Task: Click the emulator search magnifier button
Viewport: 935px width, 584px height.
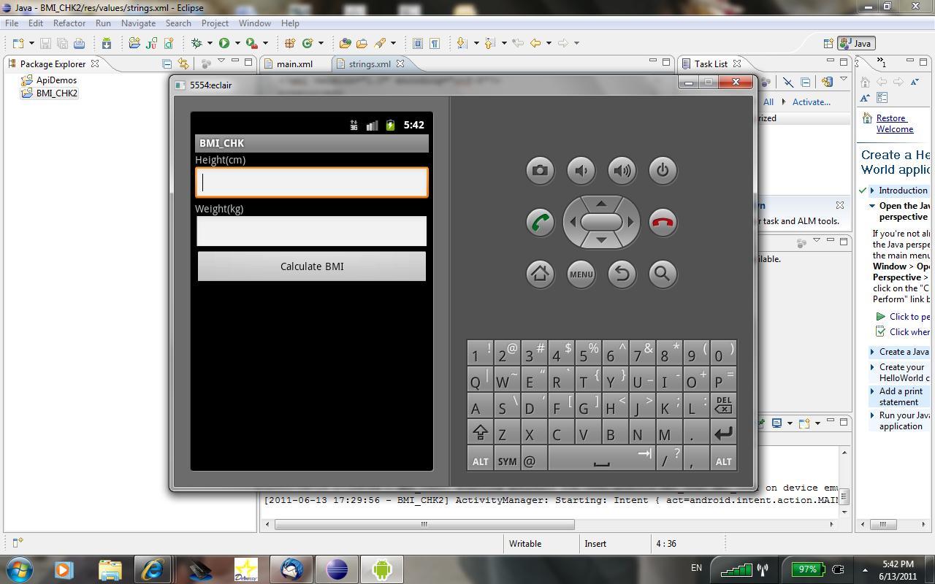Action: [x=663, y=274]
